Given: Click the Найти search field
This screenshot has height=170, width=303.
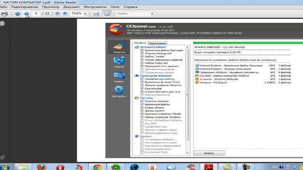Looking at the screenshot, I should coord(134,14).
